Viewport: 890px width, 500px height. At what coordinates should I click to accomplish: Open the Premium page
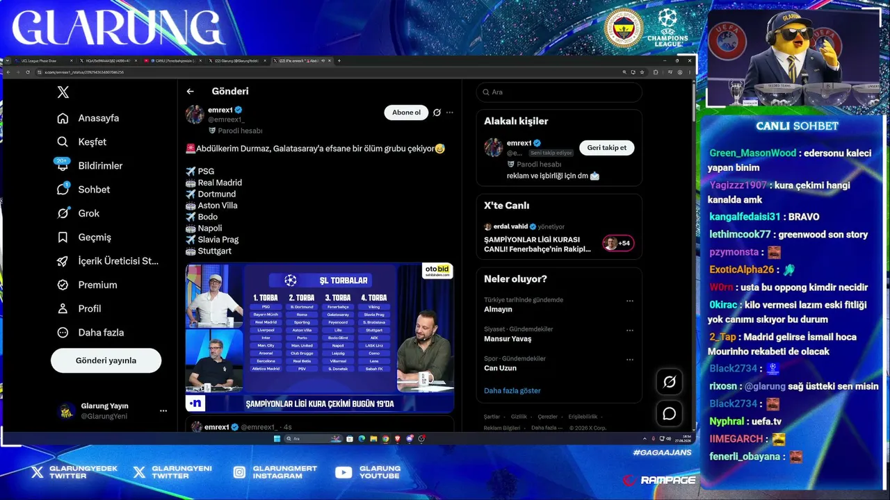(x=88, y=285)
